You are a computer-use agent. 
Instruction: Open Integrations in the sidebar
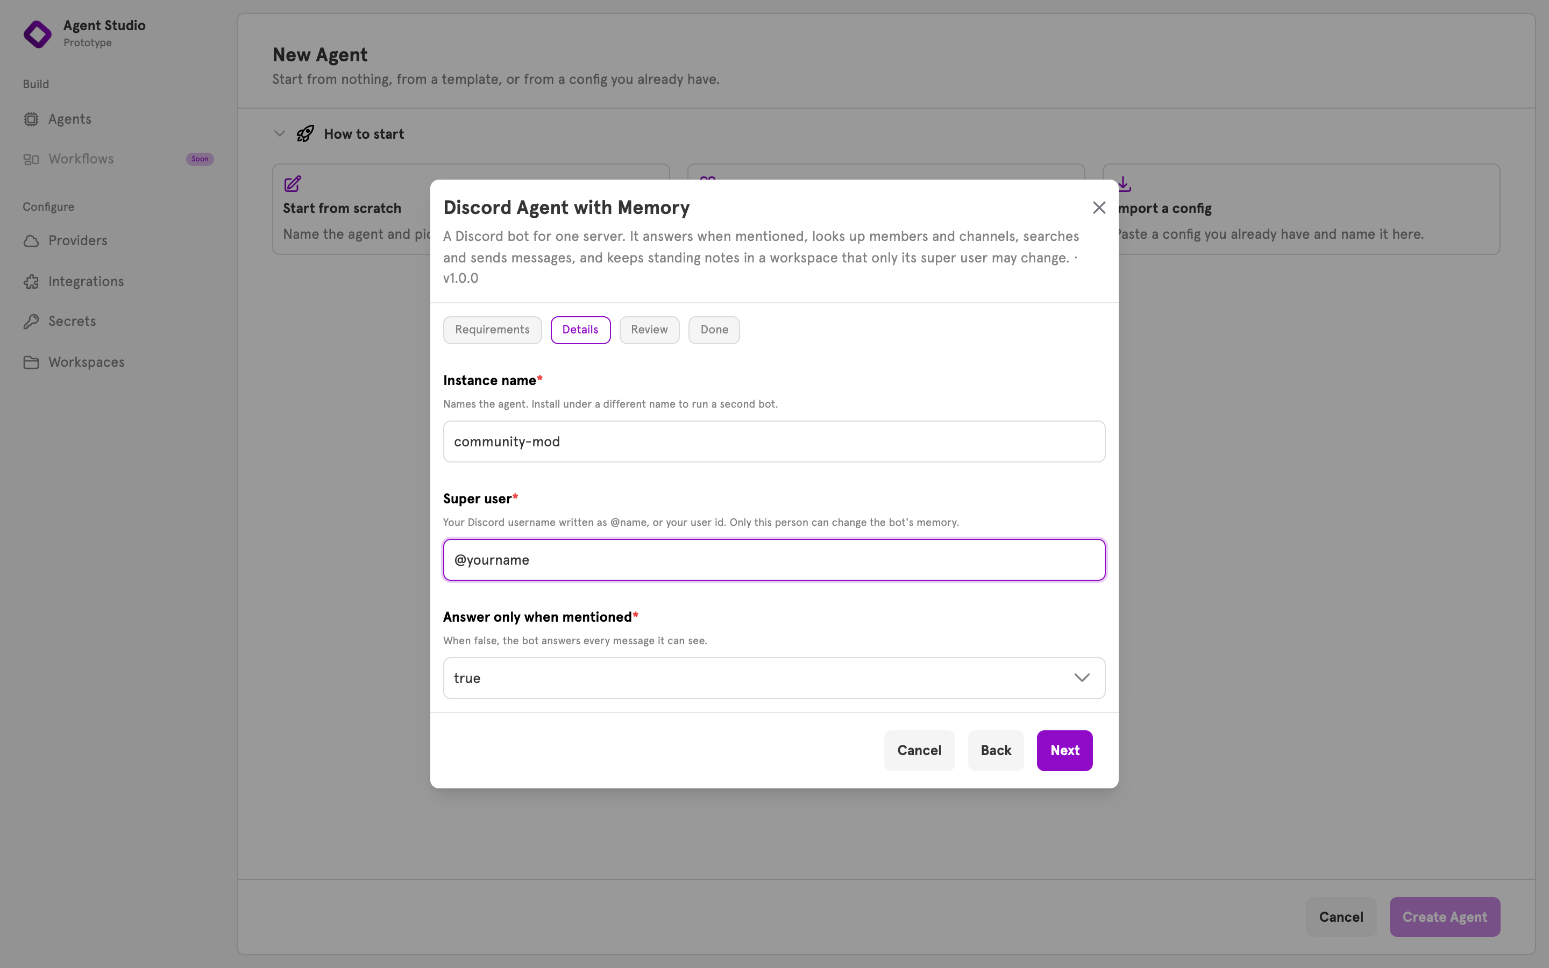pyautogui.click(x=87, y=282)
